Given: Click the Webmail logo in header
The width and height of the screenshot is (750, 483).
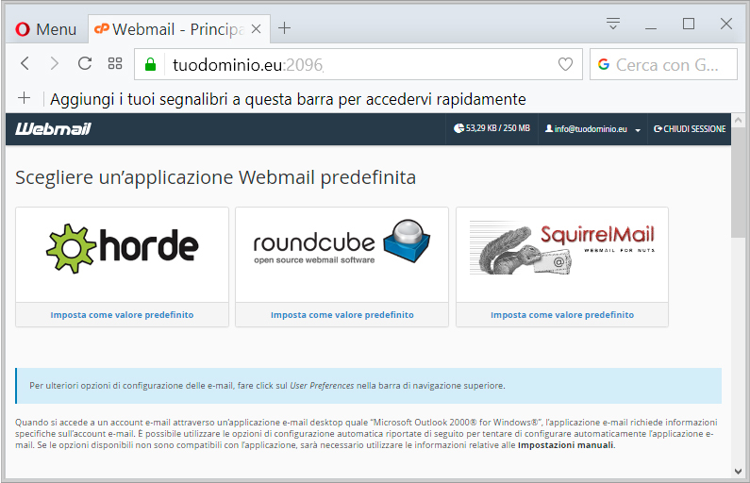Looking at the screenshot, I should point(53,128).
